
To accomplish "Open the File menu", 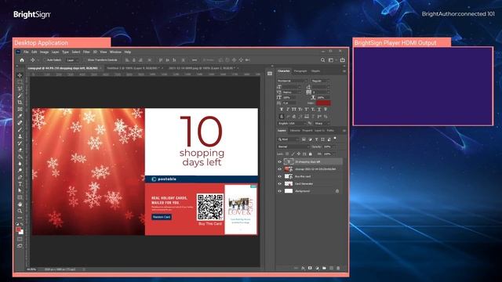I will click(26, 52).
